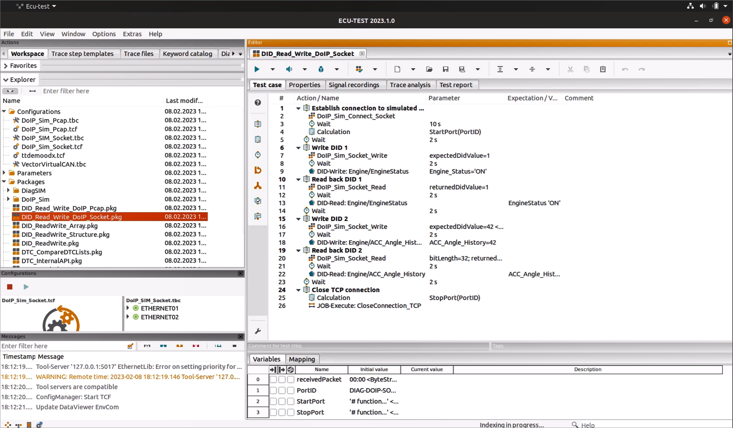The width and height of the screenshot is (733, 428).
Task: Click the wrench icon in the editor sidebar
Action: point(258,331)
